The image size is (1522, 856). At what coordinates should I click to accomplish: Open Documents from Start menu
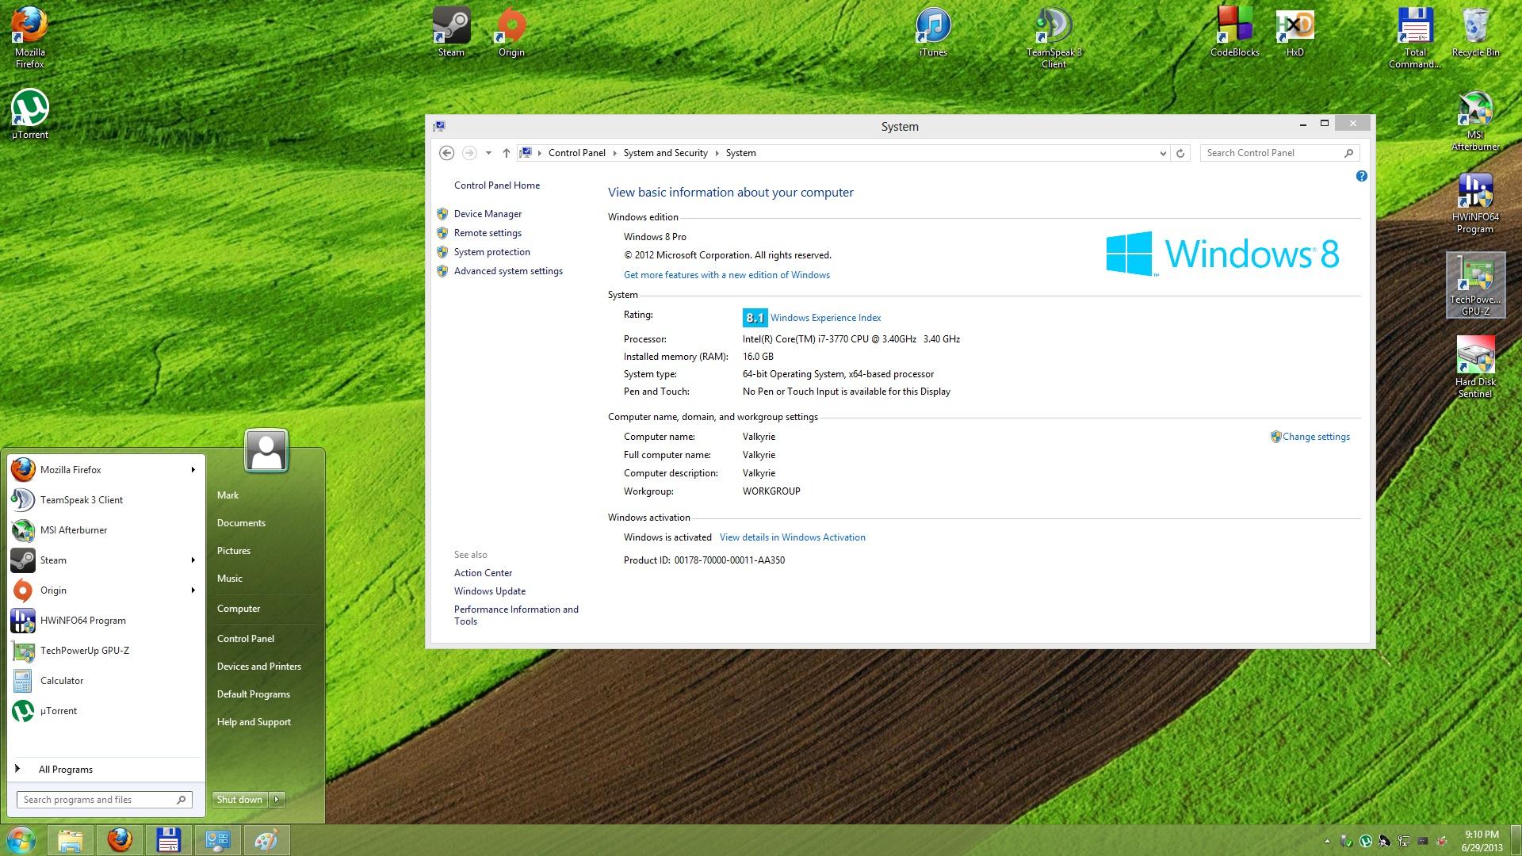pyautogui.click(x=241, y=523)
